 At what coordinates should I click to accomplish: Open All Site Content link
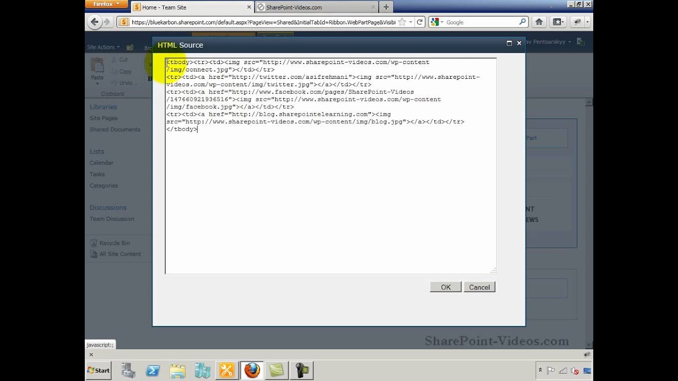coord(115,255)
